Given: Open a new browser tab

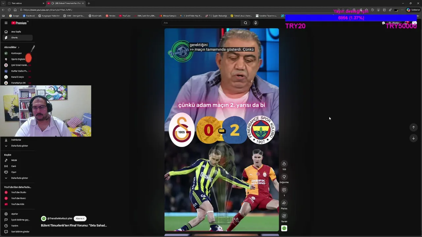Looking at the screenshot, I should coord(89,3).
